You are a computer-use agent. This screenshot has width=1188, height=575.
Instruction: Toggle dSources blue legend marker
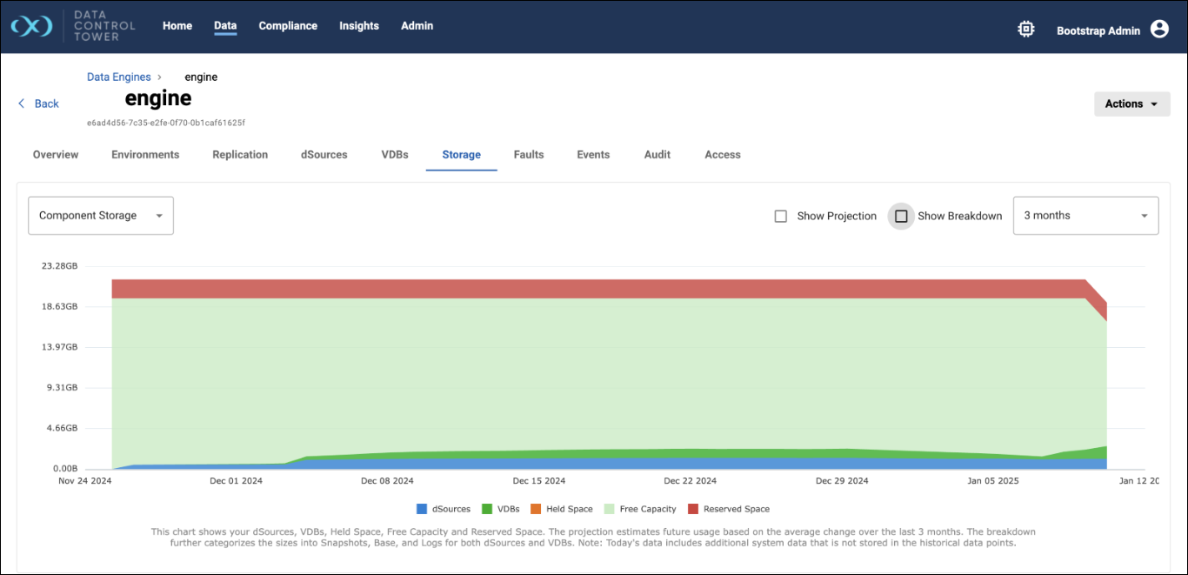[x=422, y=509]
